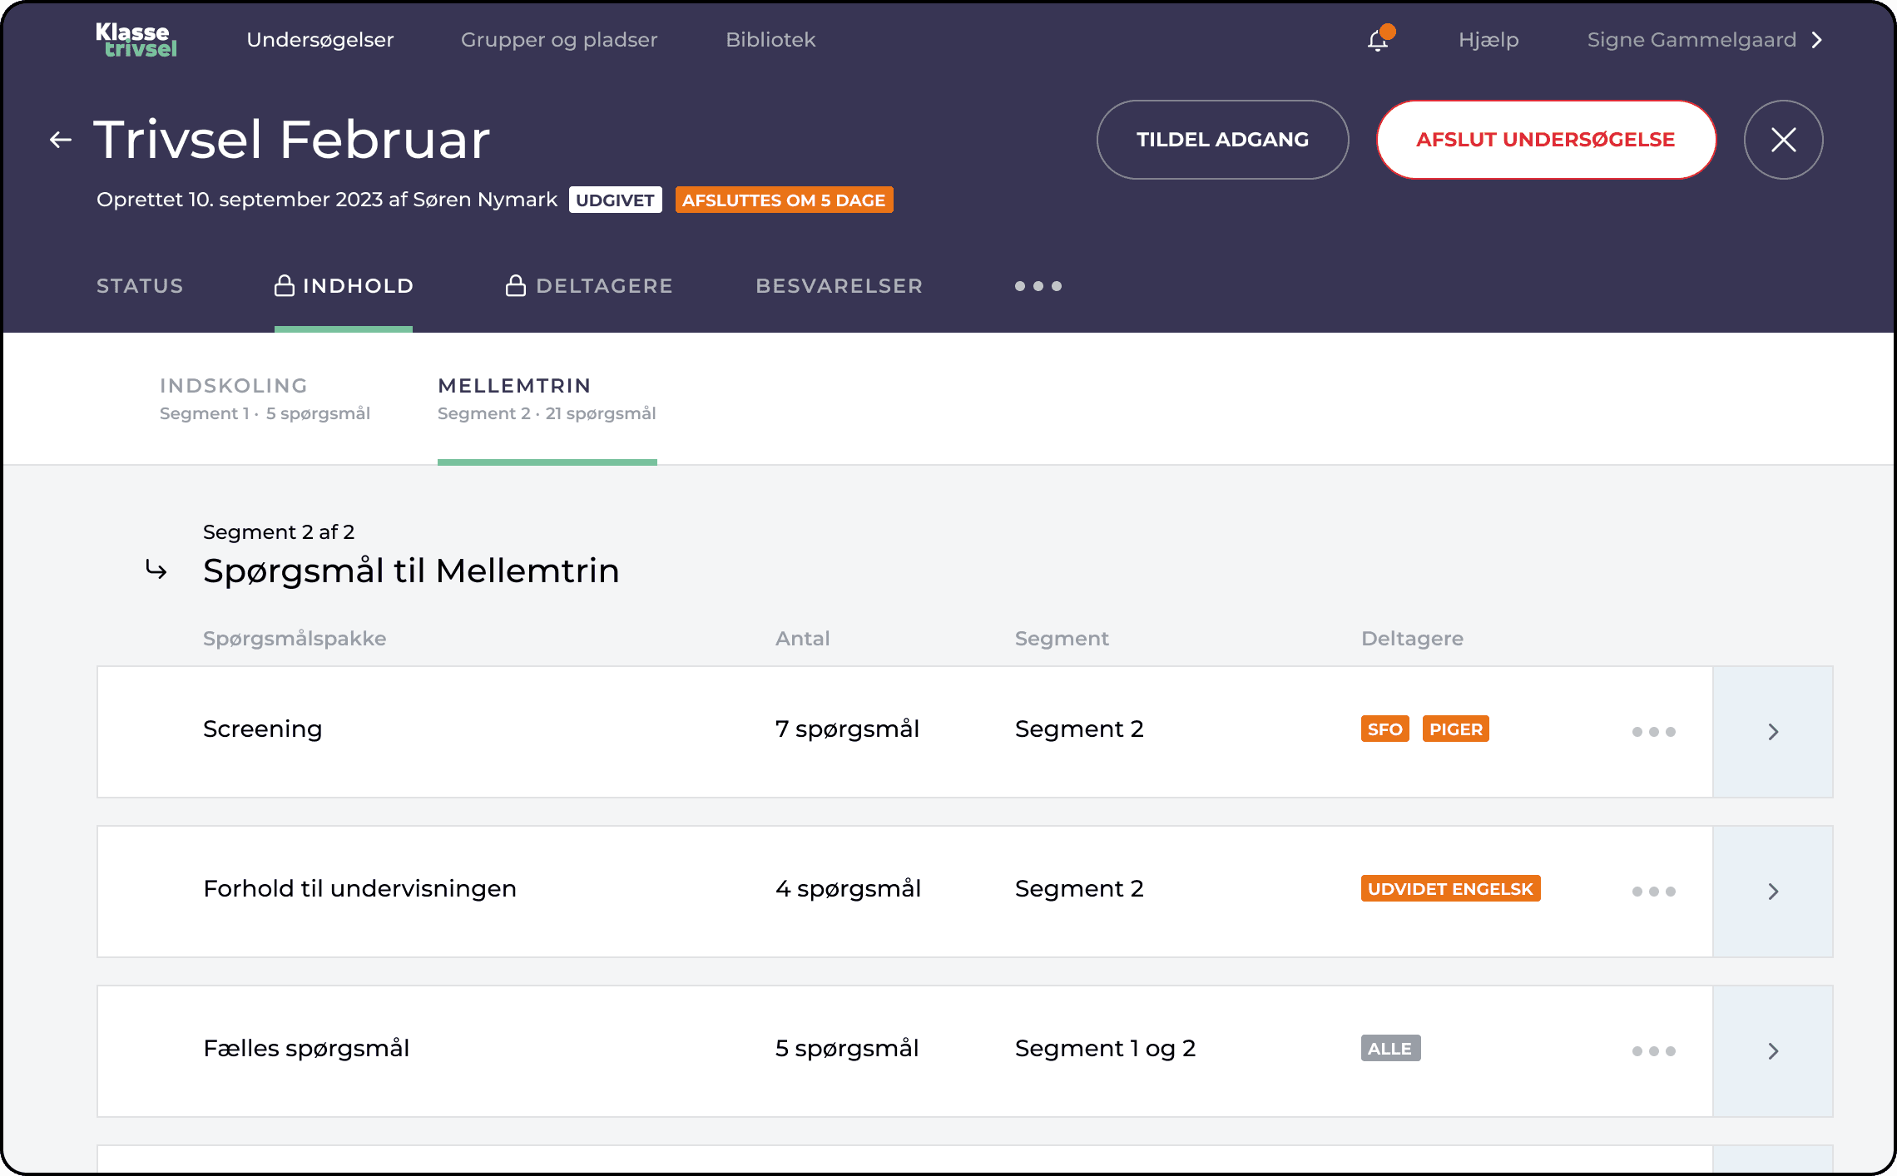Open options dots for Fælles spørgsmål row
1897x1176 pixels.
coord(1654,1051)
